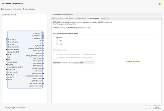Click the txusrclk2_out port
This screenshot has width=164, height=111.
(37, 61)
